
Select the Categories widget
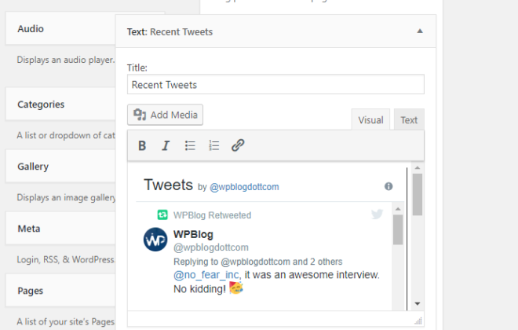(x=60, y=104)
